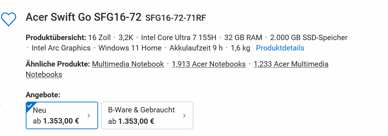The height and width of the screenshot is (136, 388).
Task: Follow the 1,913 Acer Notebooks link
Action: pyautogui.click(x=209, y=64)
